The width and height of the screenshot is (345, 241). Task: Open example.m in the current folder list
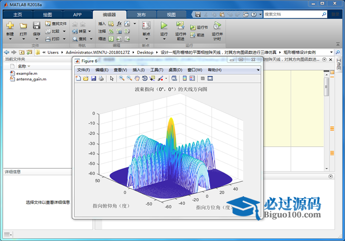point(26,73)
